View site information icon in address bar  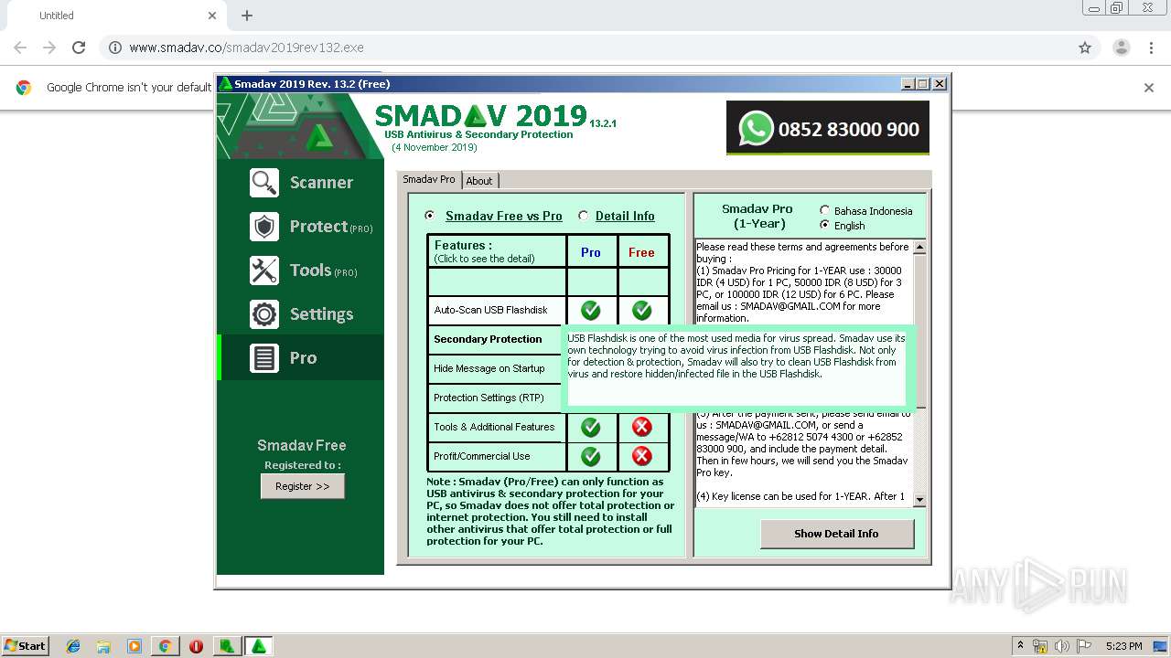(x=115, y=48)
